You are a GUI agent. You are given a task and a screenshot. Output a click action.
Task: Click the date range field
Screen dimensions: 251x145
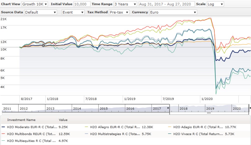coord(166,4)
